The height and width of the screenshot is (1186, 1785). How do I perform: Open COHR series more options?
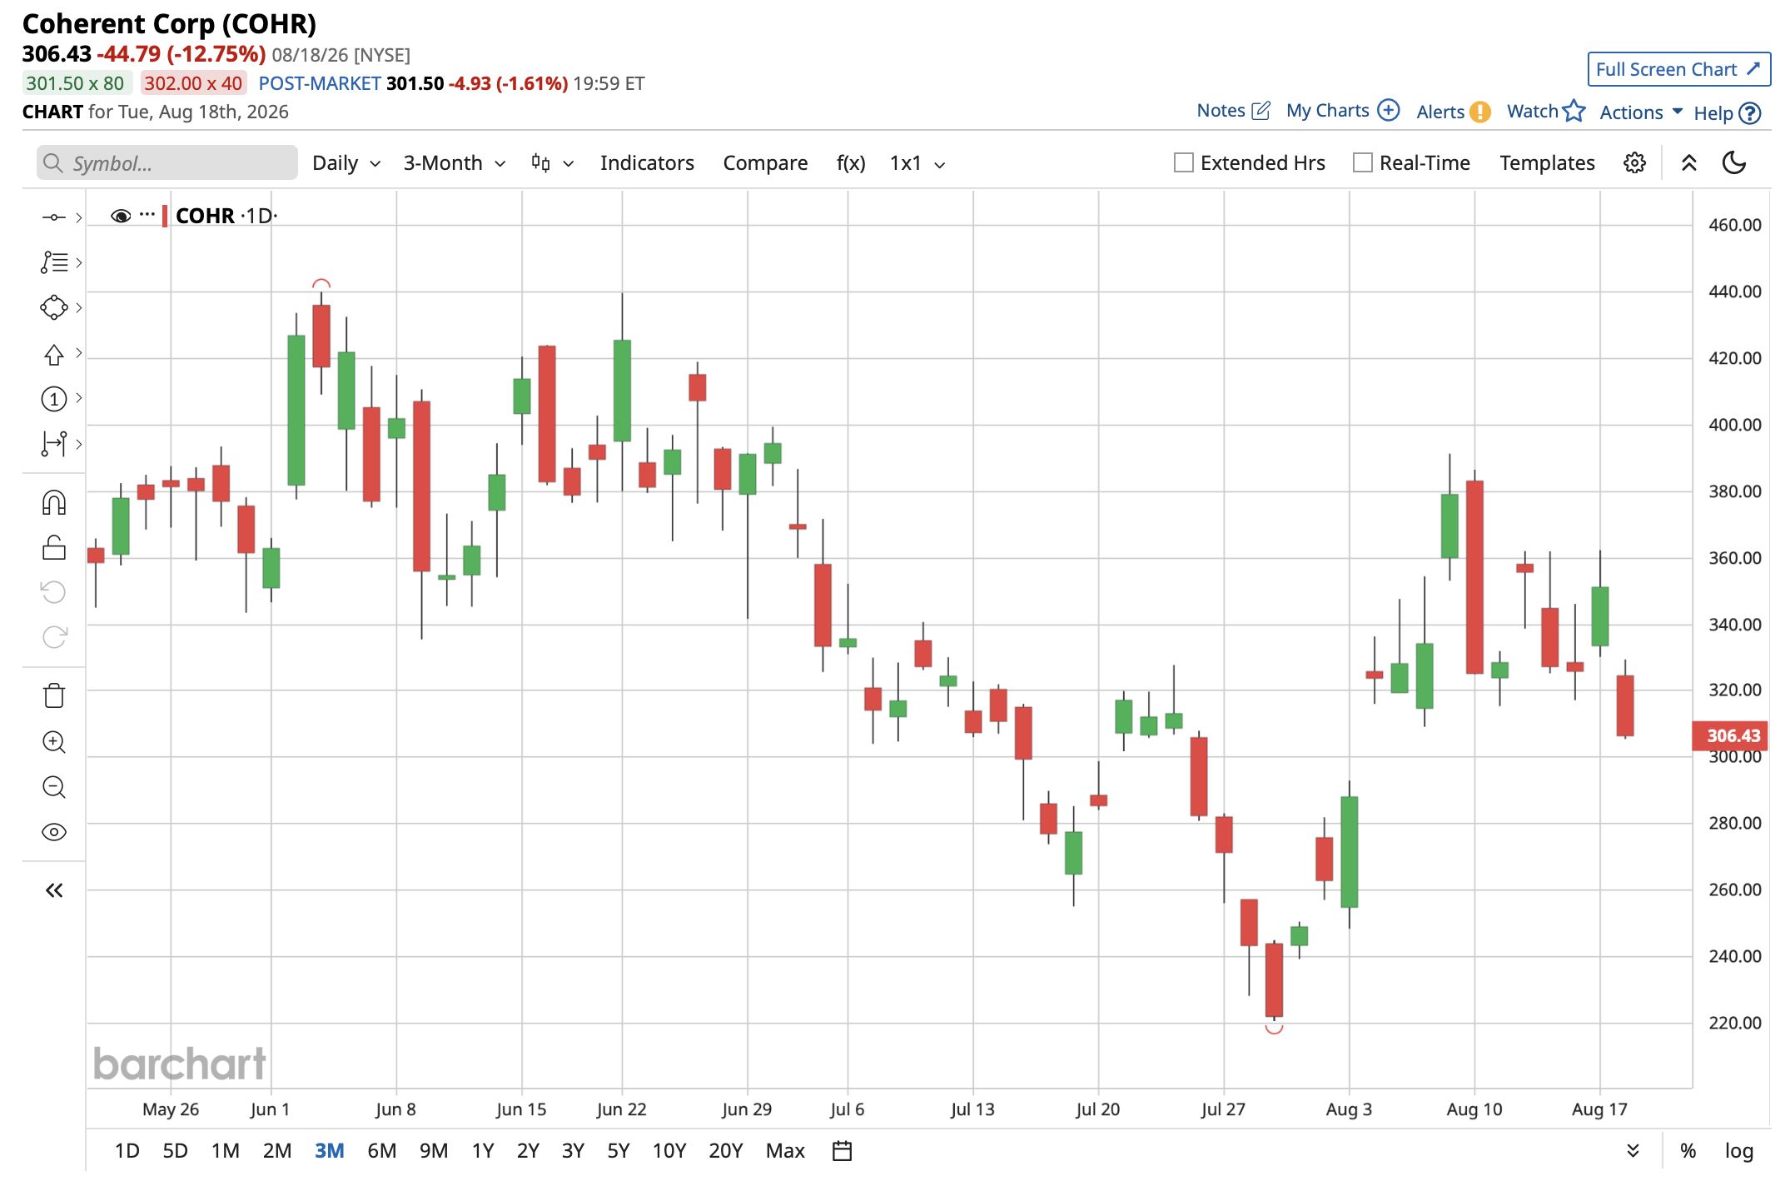pyautogui.click(x=147, y=215)
